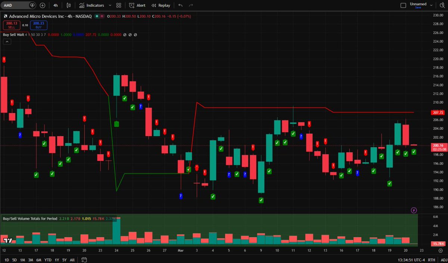Set date range to All
The height and width of the screenshot is (263, 448).
72,260
